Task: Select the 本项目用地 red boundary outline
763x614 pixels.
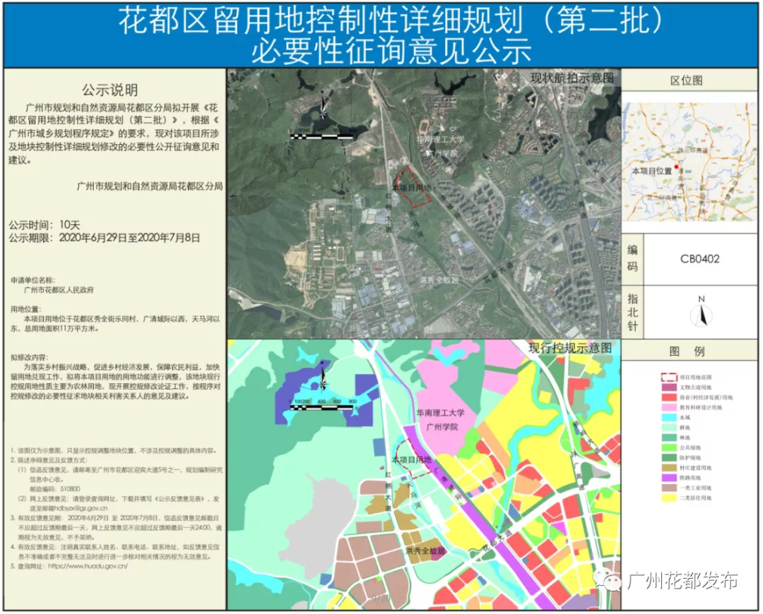Action: 413,187
